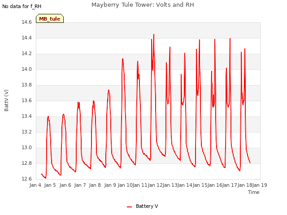Viewport: 287px width, 215px height.
Task: Click the Jan 18 x-axis label
Action: [245, 185]
